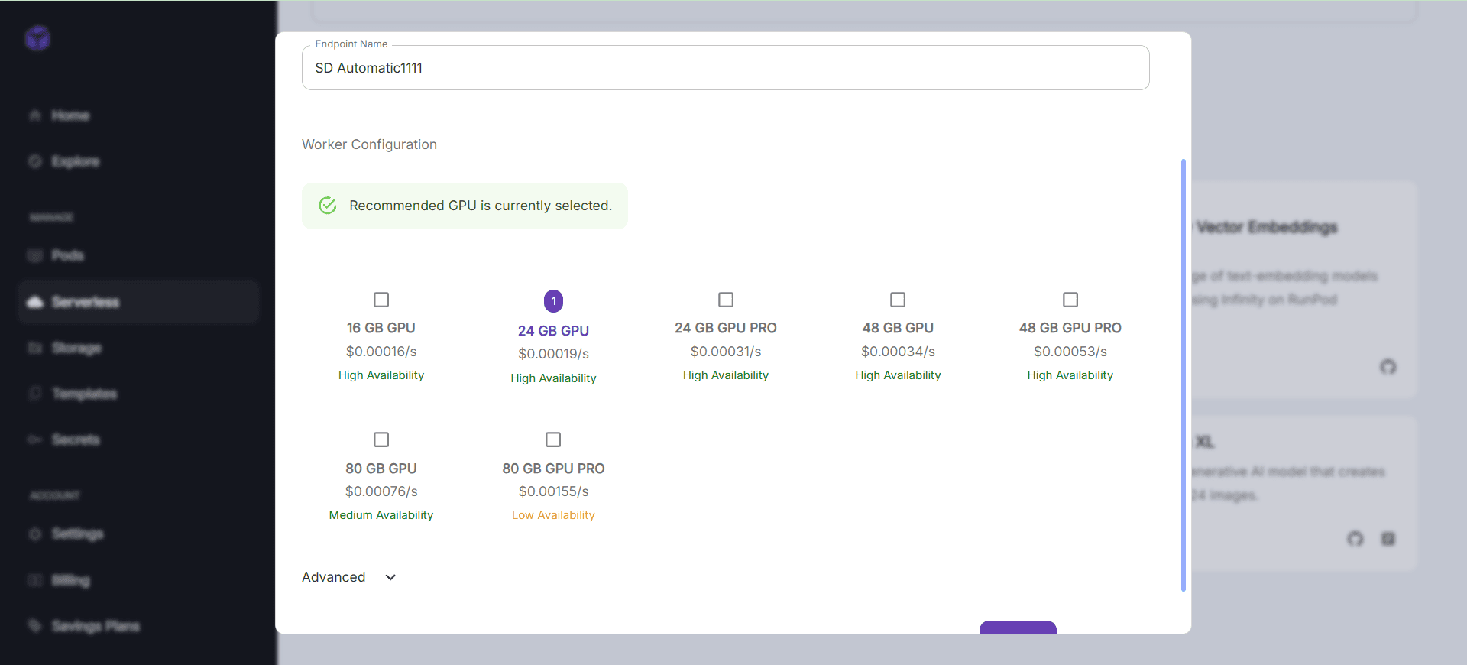
Task: Click docs icon on XL card
Action: coord(1388,539)
